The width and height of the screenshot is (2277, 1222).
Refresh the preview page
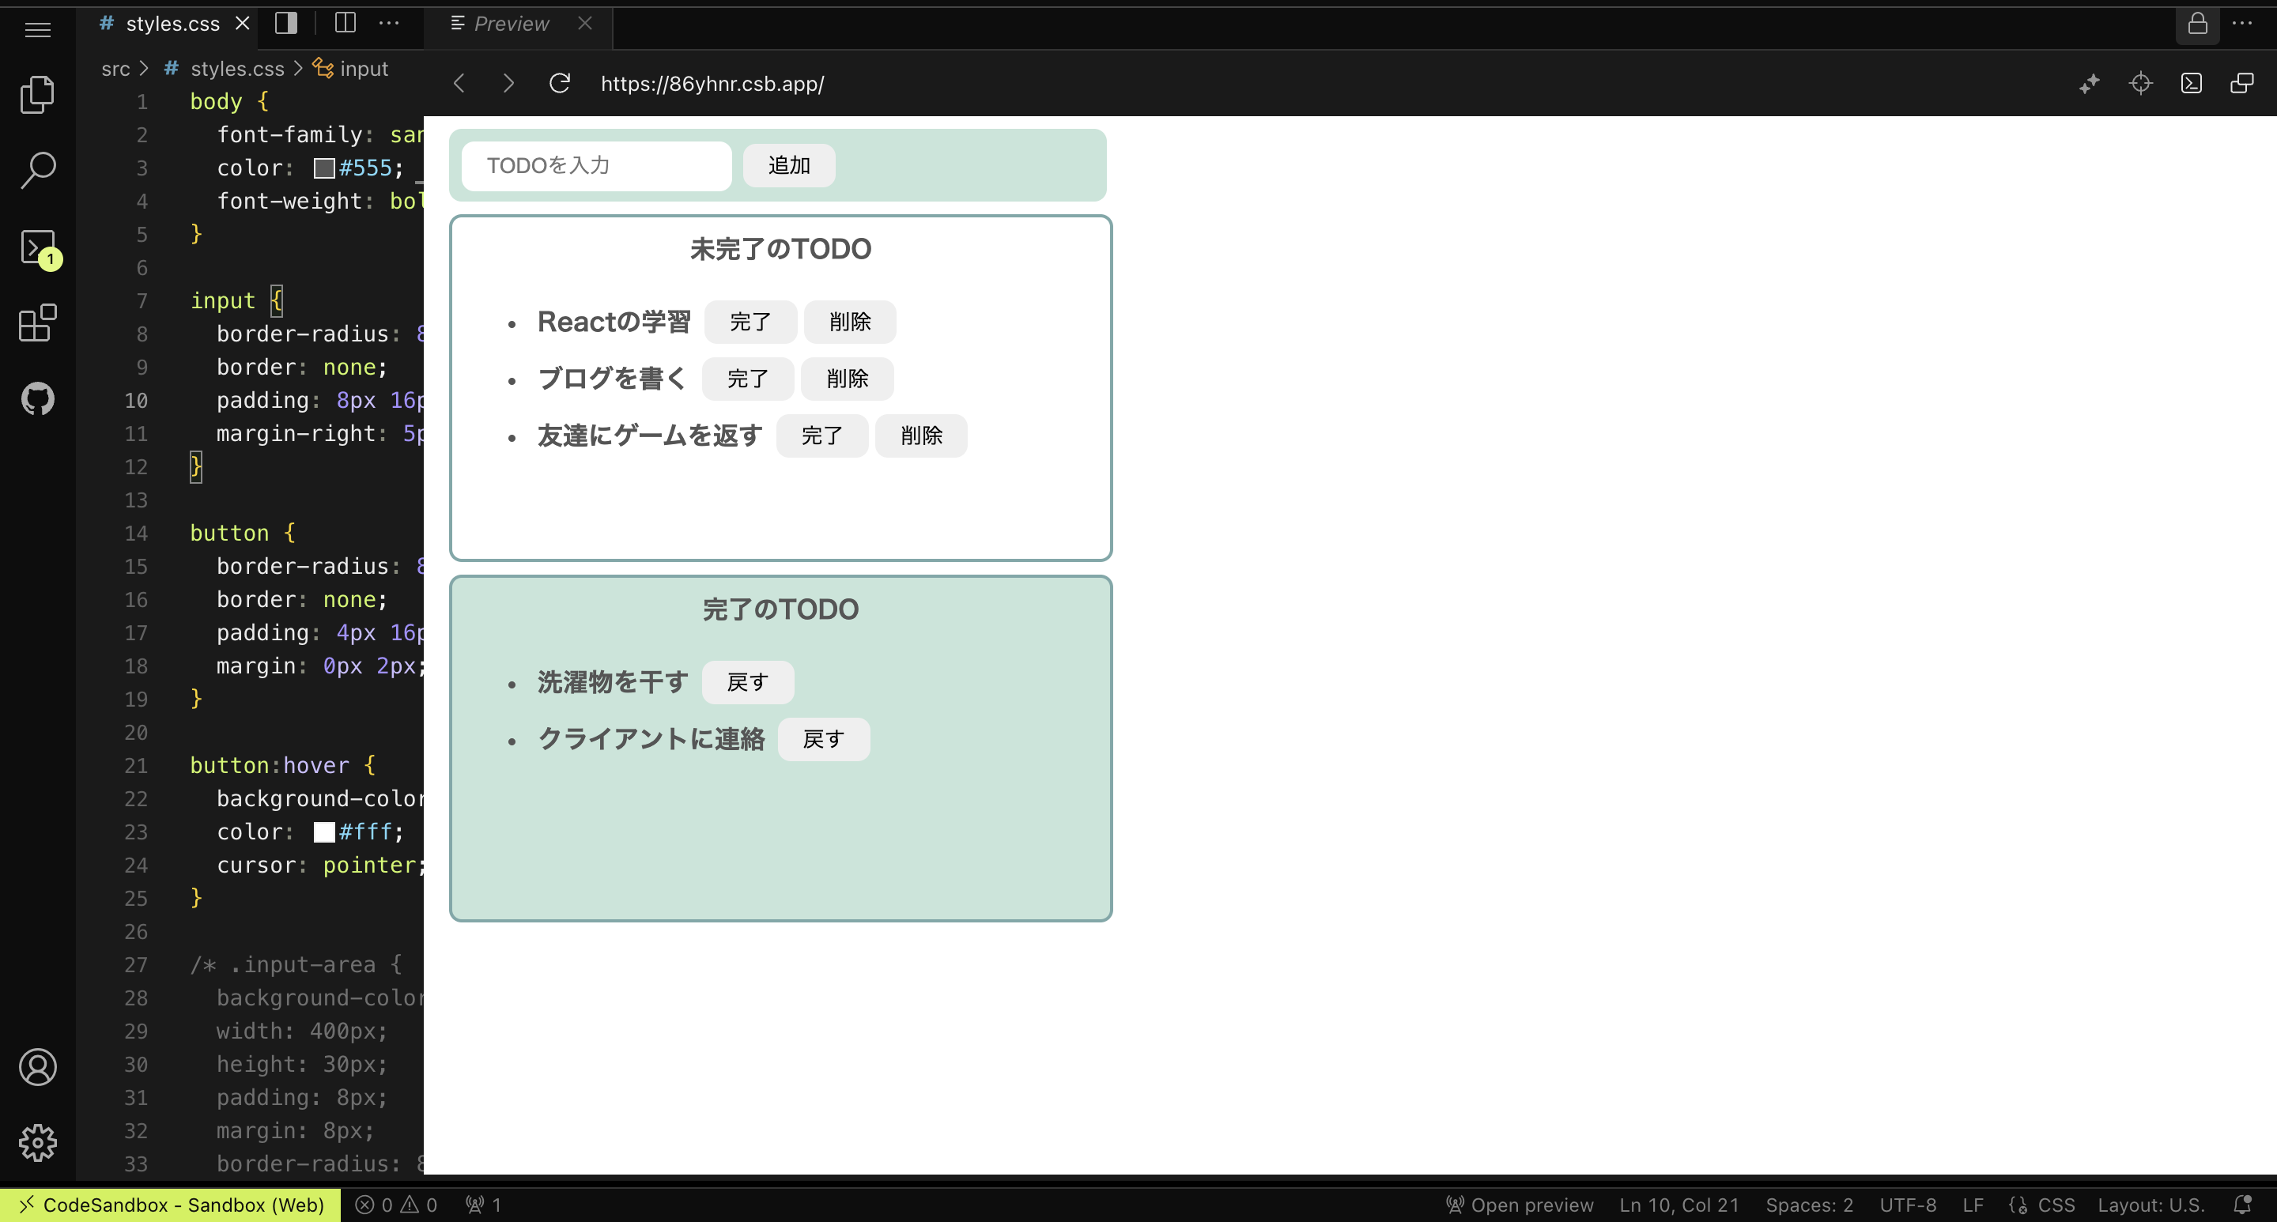[x=559, y=83]
